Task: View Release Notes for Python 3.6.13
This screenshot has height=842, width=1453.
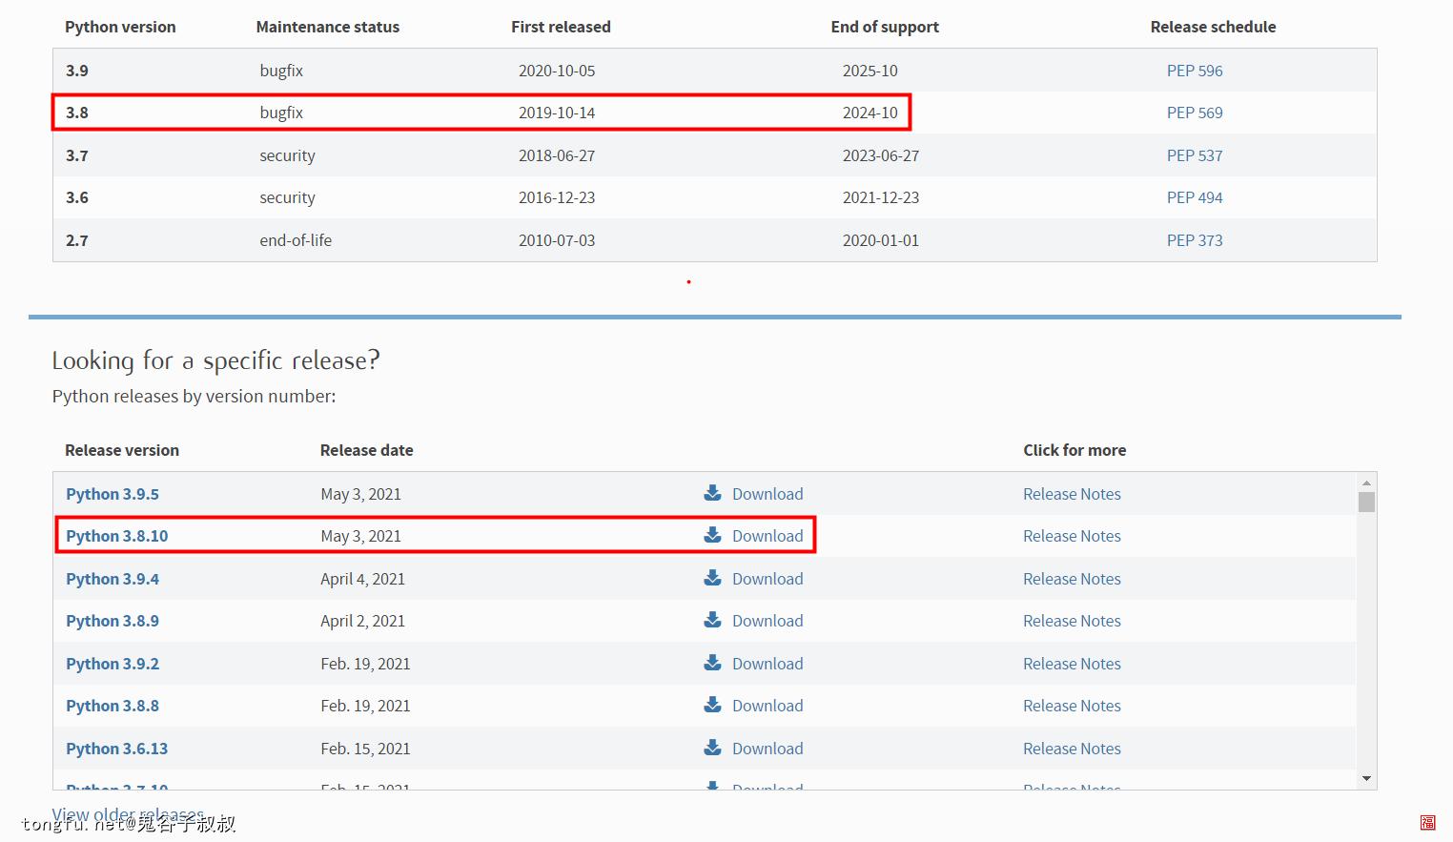Action: (x=1072, y=749)
